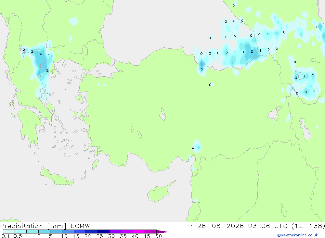Click the '35' legend scale label

(123, 236)
